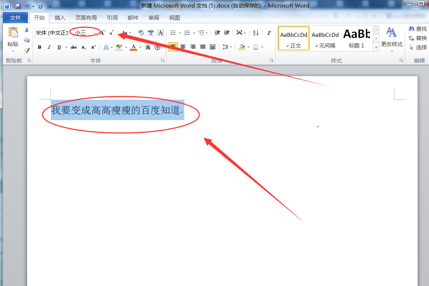The width and height of the screenshot is (429, 286).
Task: Click the 查找 button
Action: pyautogui.click(x=418, y=29)
